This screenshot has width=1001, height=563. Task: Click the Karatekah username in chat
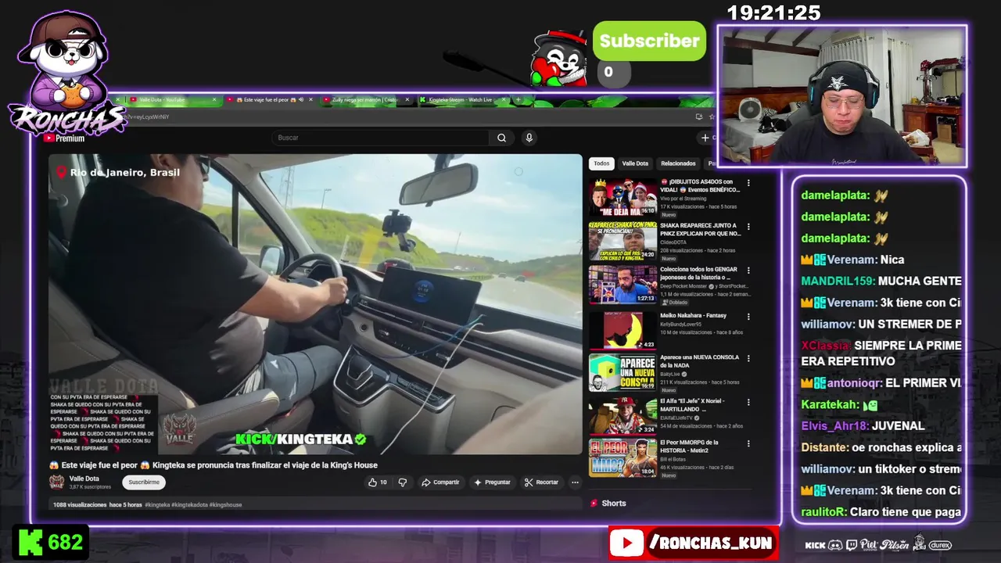click(x=829, y=405)
